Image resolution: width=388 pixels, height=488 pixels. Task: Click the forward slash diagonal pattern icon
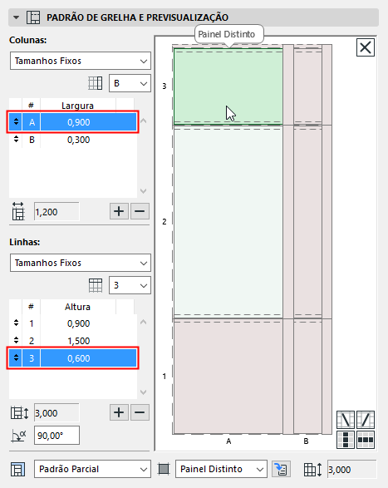(366, 420)
